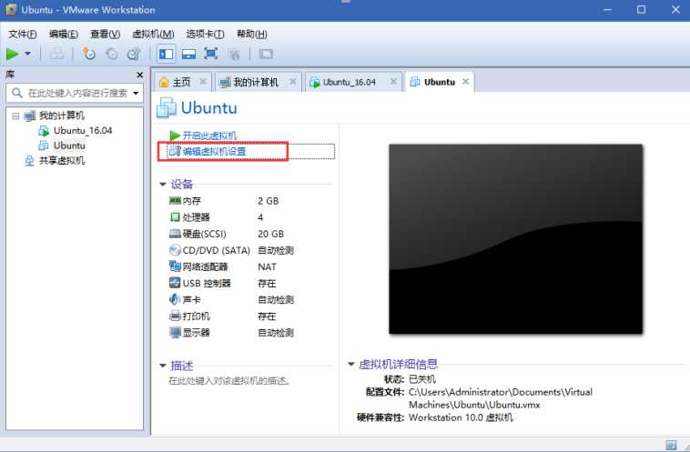Click the NAT network value

267,266
